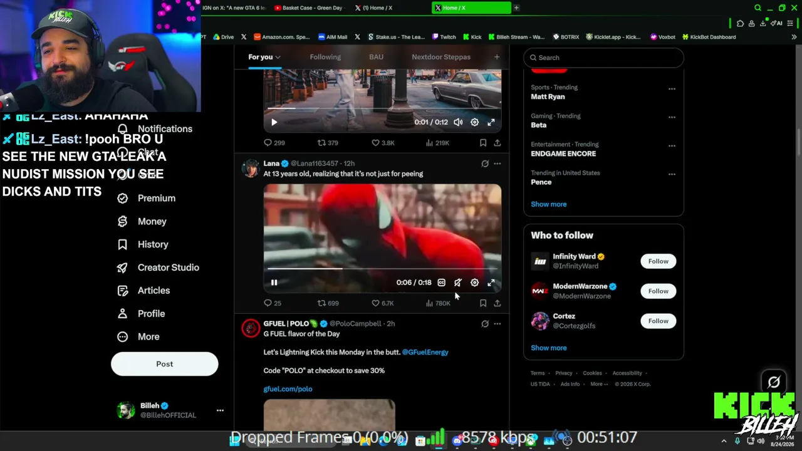The width and height of the screenshot is (802, 451).
Task: Share Lana's post
Action: pyautogui.click(x=497, y=303)
